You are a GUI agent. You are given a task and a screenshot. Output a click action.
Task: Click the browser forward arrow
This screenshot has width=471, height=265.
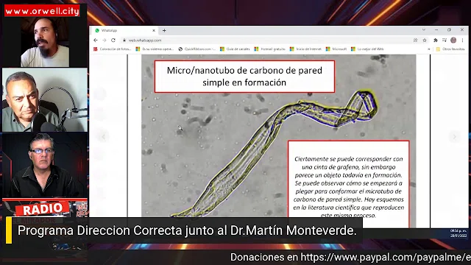pos(105,40)
